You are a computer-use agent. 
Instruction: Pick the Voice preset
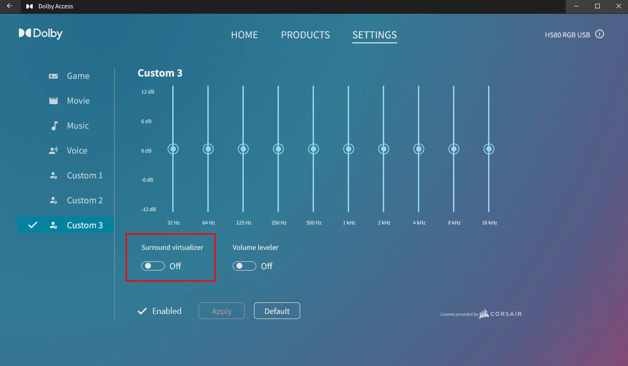click(x=66, y=151)
